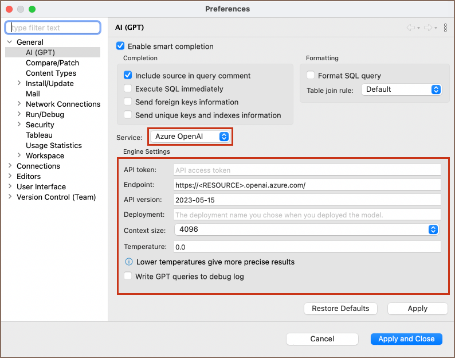The width and height of the screenshot is (455, 358).
Task: Click the forward navigation arrow icon
Action: click(x=427, y=28)
